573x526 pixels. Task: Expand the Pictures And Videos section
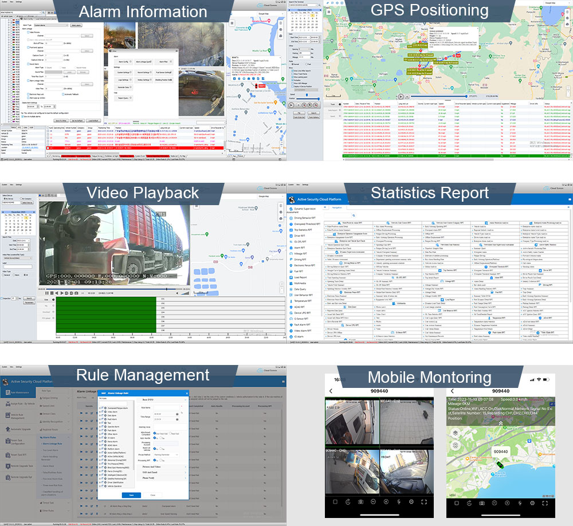click(x=163, y=467)
